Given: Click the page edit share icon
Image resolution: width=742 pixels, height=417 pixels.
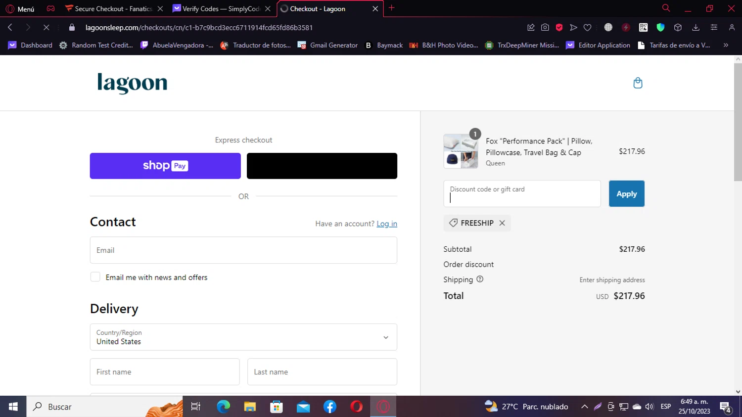Looking at the screenshot, I should pyautogui.click(x=531, y=27).
